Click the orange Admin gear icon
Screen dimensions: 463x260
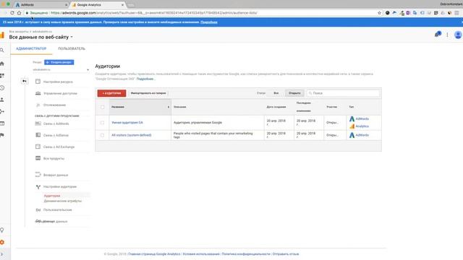(2, 242)
